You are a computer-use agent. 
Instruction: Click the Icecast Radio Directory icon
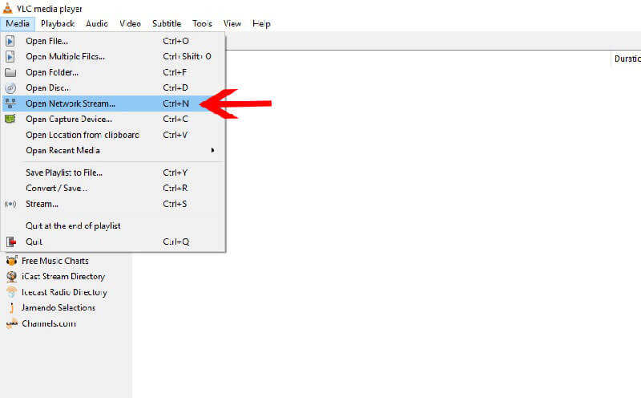coord(11,292)
